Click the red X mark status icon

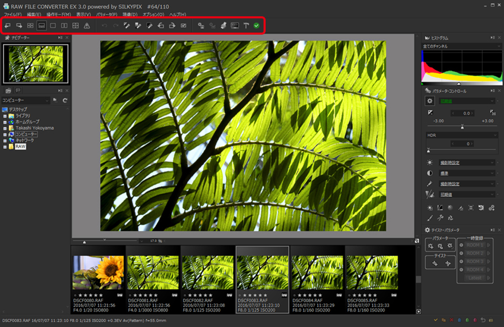pos(451,320)
